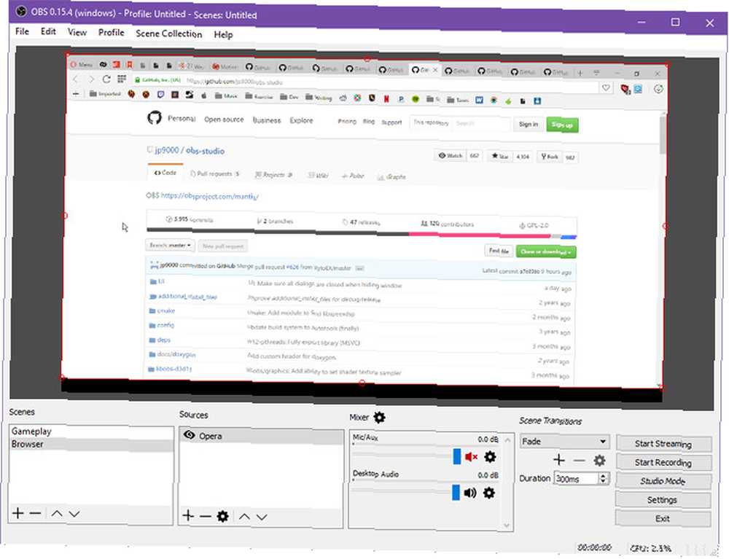
Task: Maximize the OBS window
Action: coord(676,22)
